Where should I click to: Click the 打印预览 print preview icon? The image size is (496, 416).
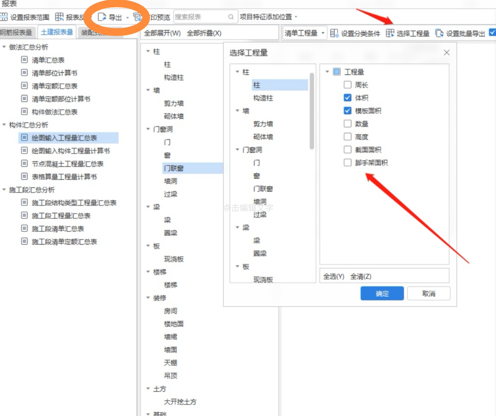138,17
